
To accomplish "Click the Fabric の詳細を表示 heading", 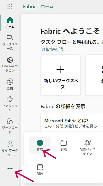I will [x=63, y=106].
